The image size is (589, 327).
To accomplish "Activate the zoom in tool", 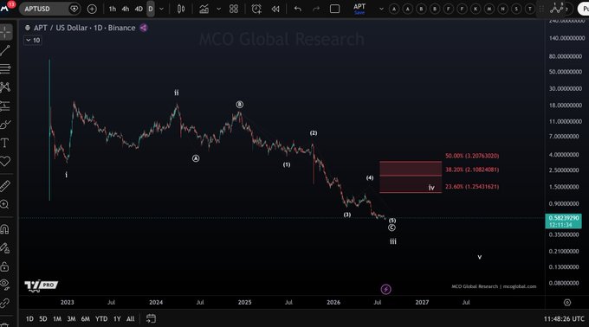I will click(5, 204).
